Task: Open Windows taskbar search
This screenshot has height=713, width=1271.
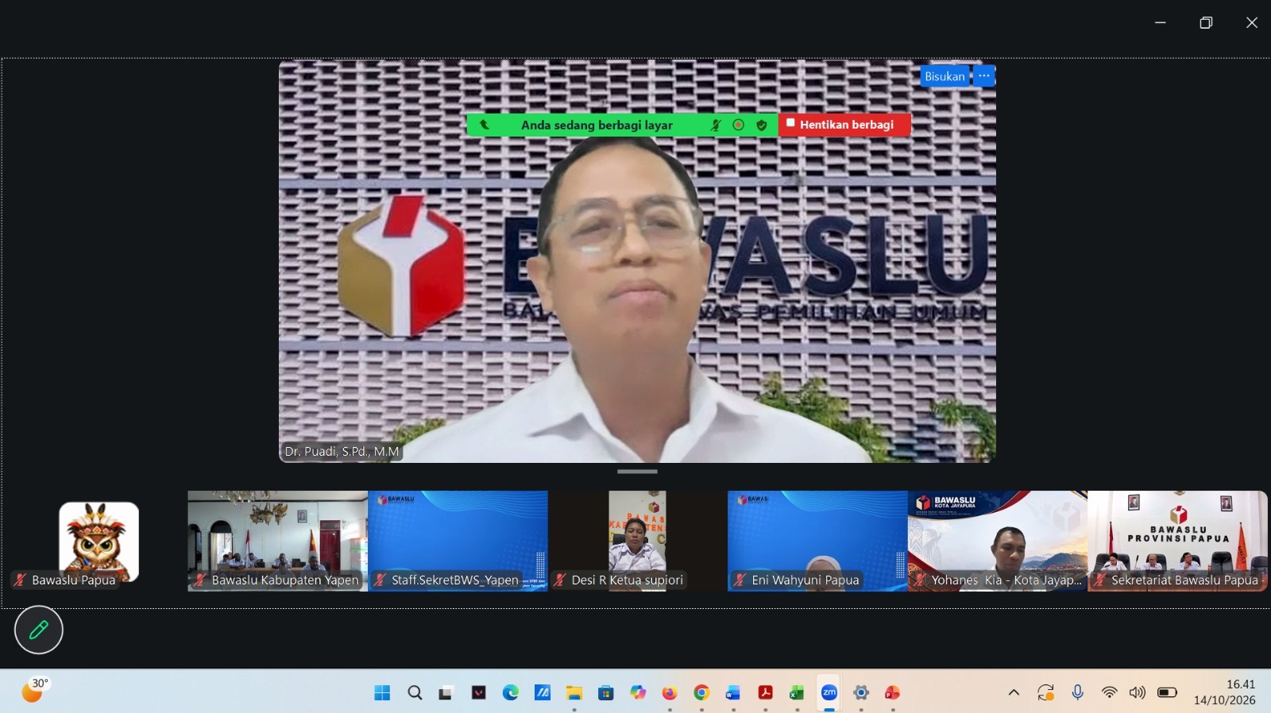Action: pos(415,692)
